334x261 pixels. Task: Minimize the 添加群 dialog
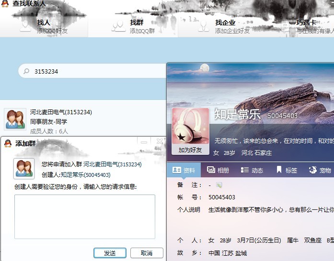(144, 142)
